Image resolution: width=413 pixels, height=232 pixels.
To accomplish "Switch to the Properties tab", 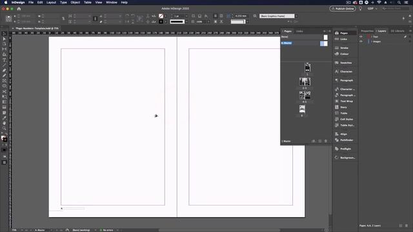I will (x=367, y=31).
